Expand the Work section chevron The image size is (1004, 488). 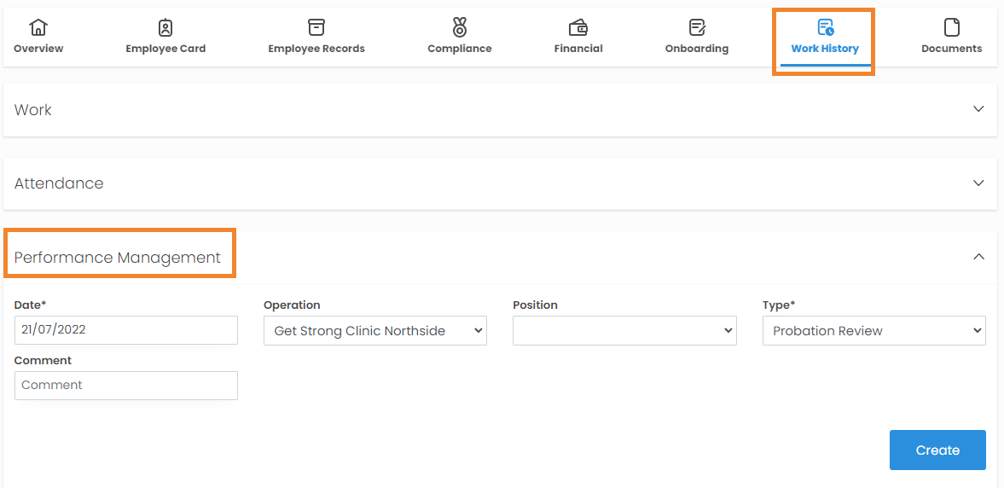coord(978,109)
